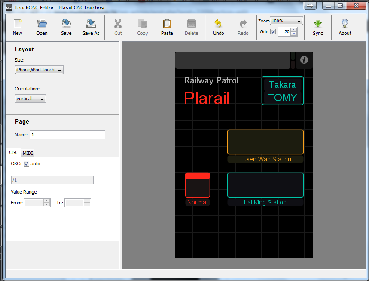The height and width of the screenshot is (281, 369).
Task: Paste from the clipboard icon
Action: [167, 27]
